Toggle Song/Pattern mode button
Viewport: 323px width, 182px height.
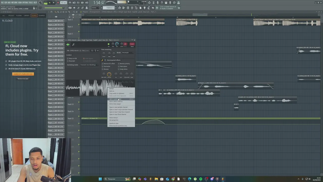coord(45,3)
